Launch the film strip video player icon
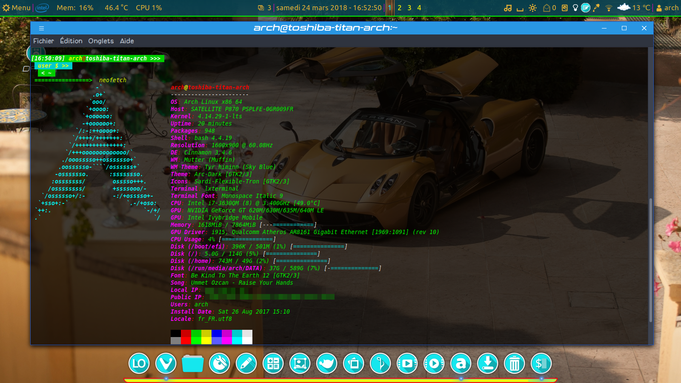Screen dimensions: 681x383 click(407, 363)
